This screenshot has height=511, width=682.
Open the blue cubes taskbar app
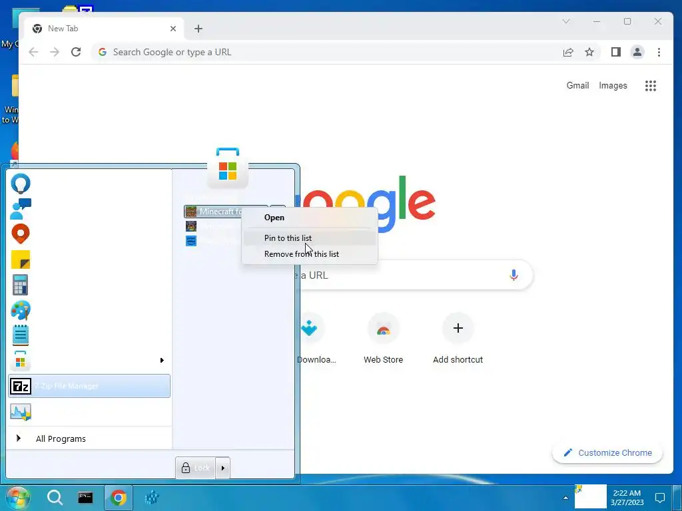152,498
